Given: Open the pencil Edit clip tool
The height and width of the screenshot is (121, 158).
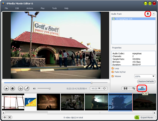Looking at the screenshot, I should [x=27, y=89].
